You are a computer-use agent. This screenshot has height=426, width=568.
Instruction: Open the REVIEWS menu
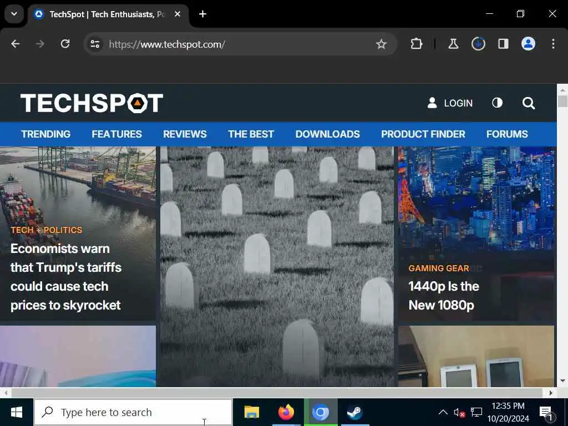pos(185,134)
